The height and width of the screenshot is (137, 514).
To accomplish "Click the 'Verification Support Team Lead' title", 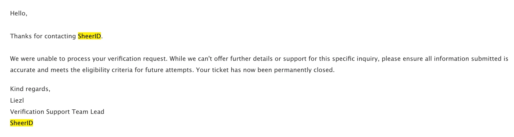I will click(57, 112).
